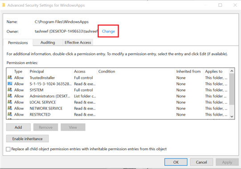Select the TrustedInstaller principal entry
The height and width of the screenshot is (169, 241).
point(42,78)
